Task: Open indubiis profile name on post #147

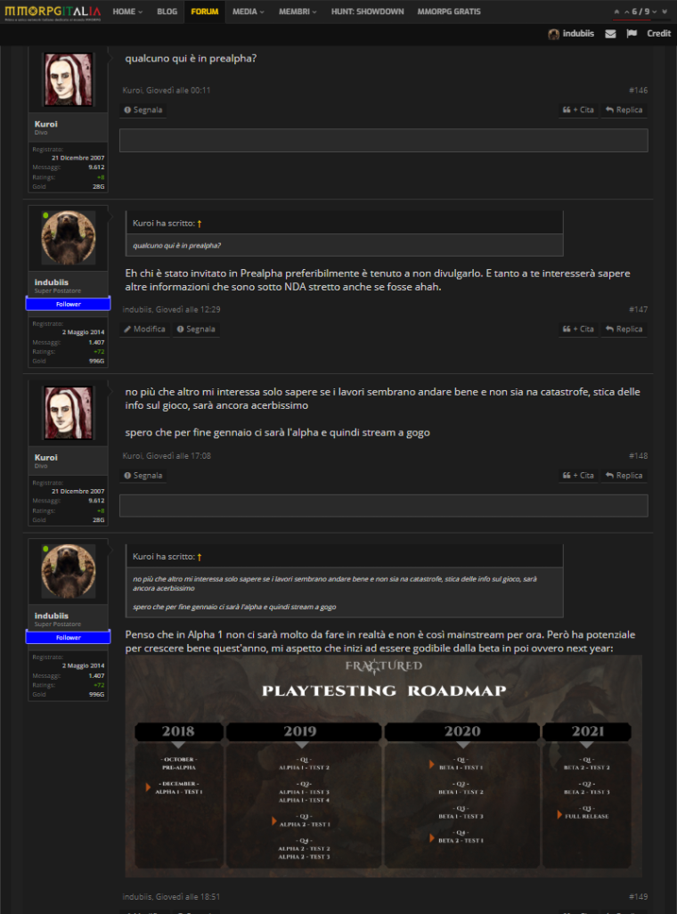Action: [x=52, y=282]
